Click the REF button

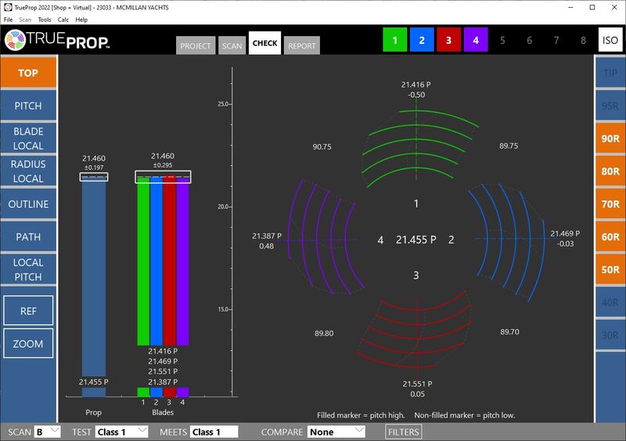tap(28, 311)
